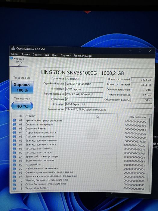158x211 pixels.
Task: Open the Правка menu
Action: pyautogui.click(x=25, y=54)
